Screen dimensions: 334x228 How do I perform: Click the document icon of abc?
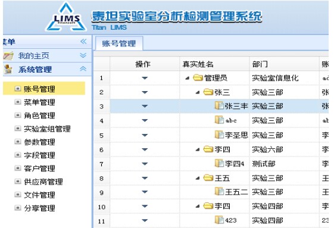coord(219,120)
